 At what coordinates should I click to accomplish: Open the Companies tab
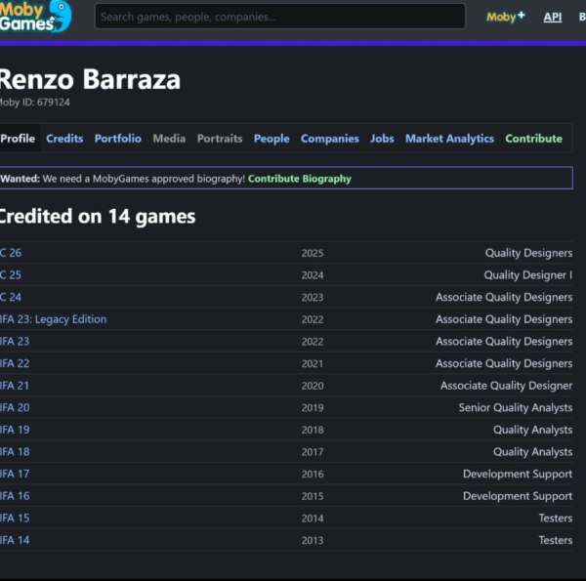[x=330, y=139]
